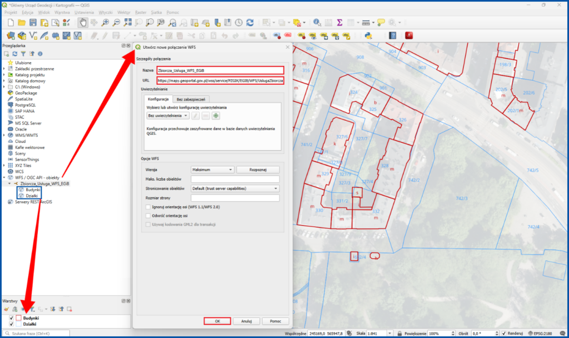Expand the Katalog projektu node
Screen dimensions: 569x338
click(x=4, y=75)
